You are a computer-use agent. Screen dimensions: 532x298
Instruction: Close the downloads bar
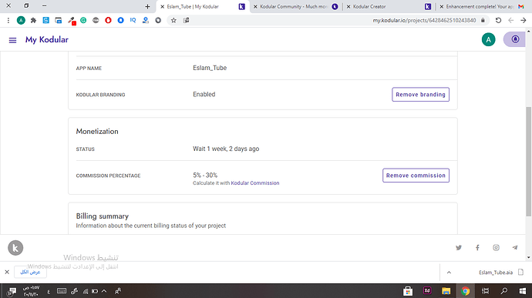7,272
